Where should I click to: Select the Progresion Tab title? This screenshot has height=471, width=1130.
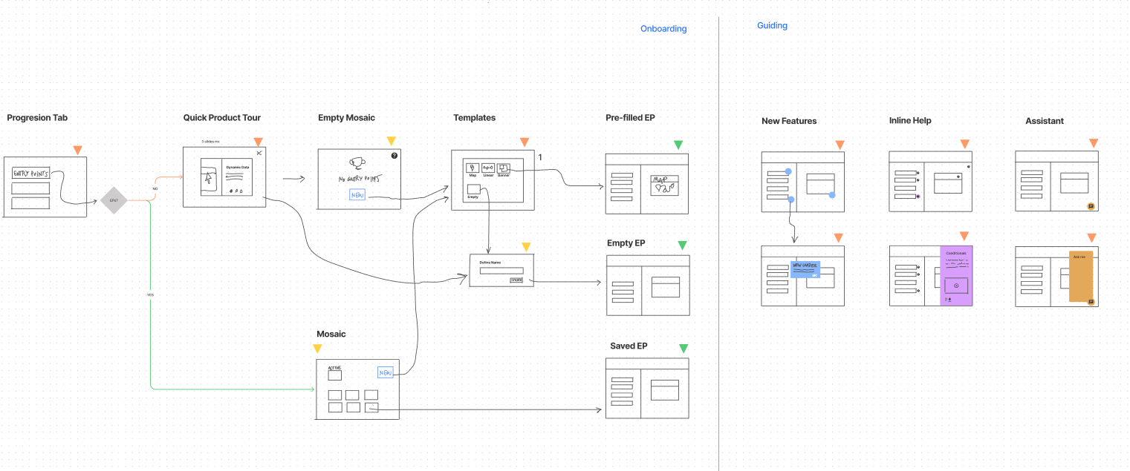(x=37, y=117)
